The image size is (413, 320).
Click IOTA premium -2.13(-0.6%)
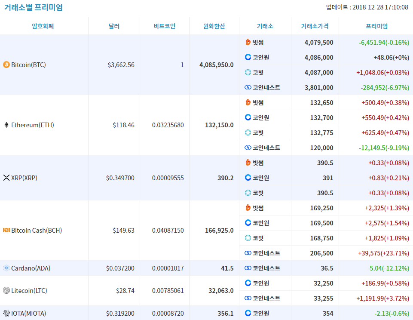392,314
